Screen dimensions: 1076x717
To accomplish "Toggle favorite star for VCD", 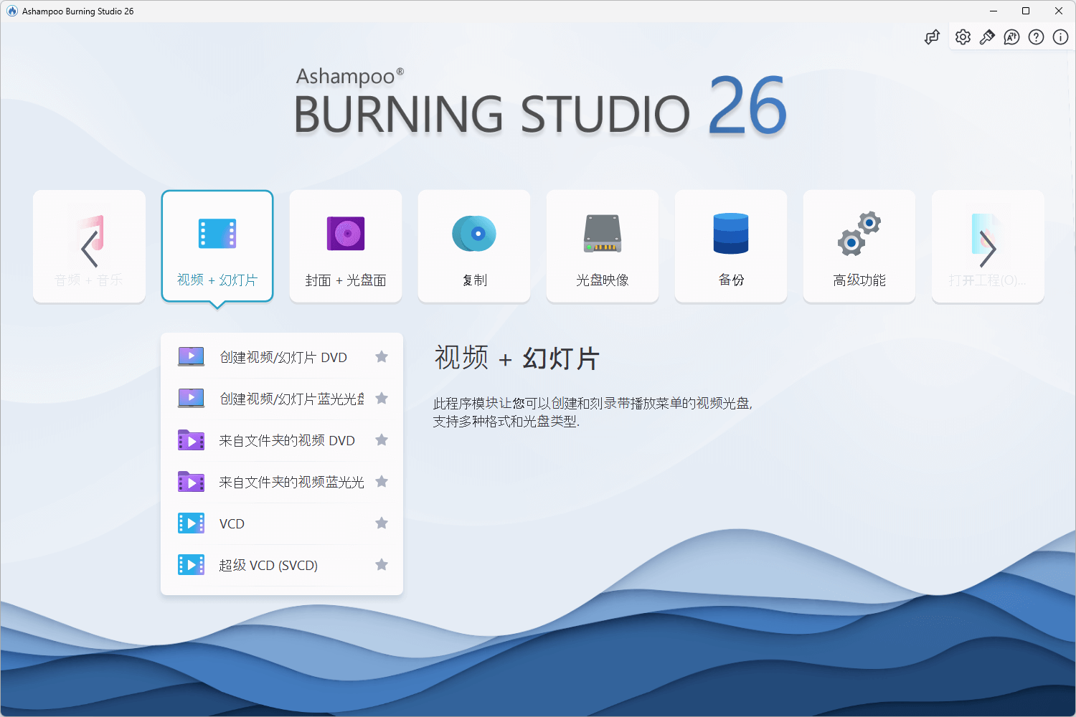I will click(382, 523).
